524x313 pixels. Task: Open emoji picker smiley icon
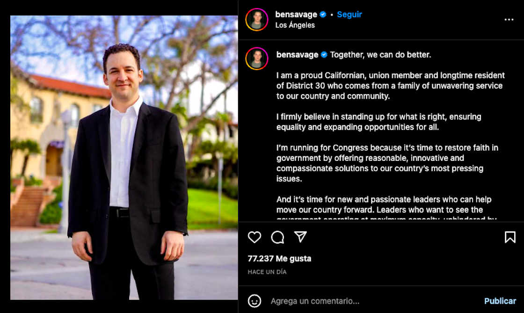point(255,301)
